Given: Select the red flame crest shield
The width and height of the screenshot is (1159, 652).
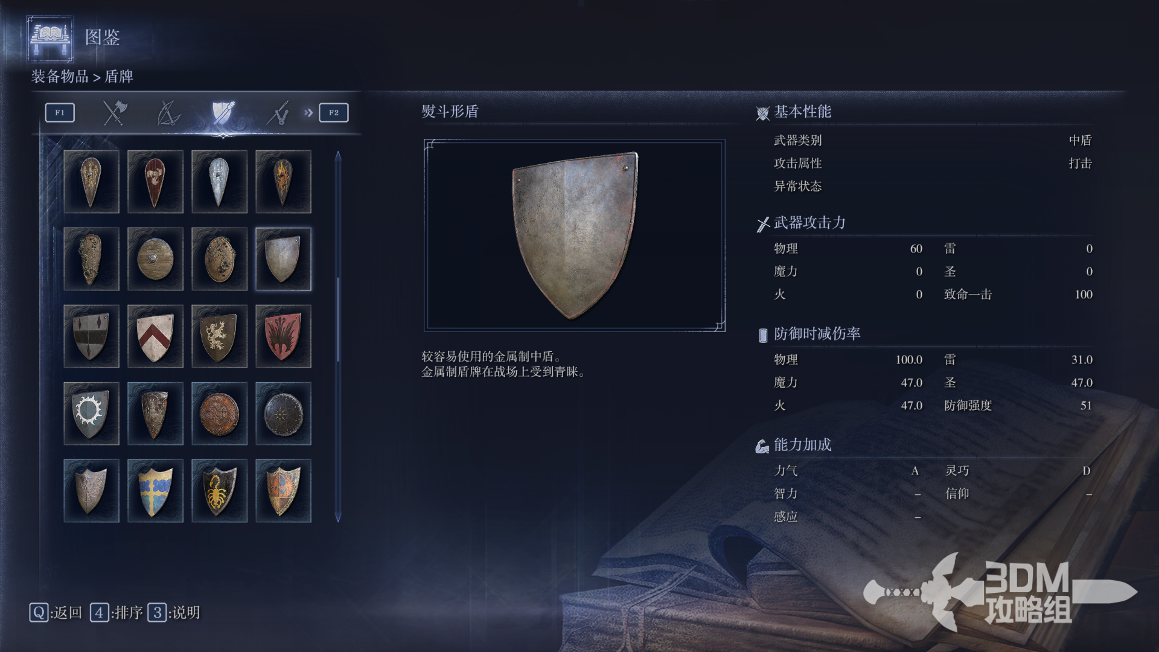Looking at the screenshot, I should pyautogui.click(x=283, y=336).
